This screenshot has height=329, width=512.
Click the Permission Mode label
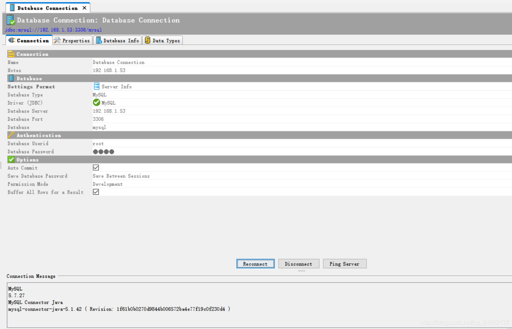[28, 184]
